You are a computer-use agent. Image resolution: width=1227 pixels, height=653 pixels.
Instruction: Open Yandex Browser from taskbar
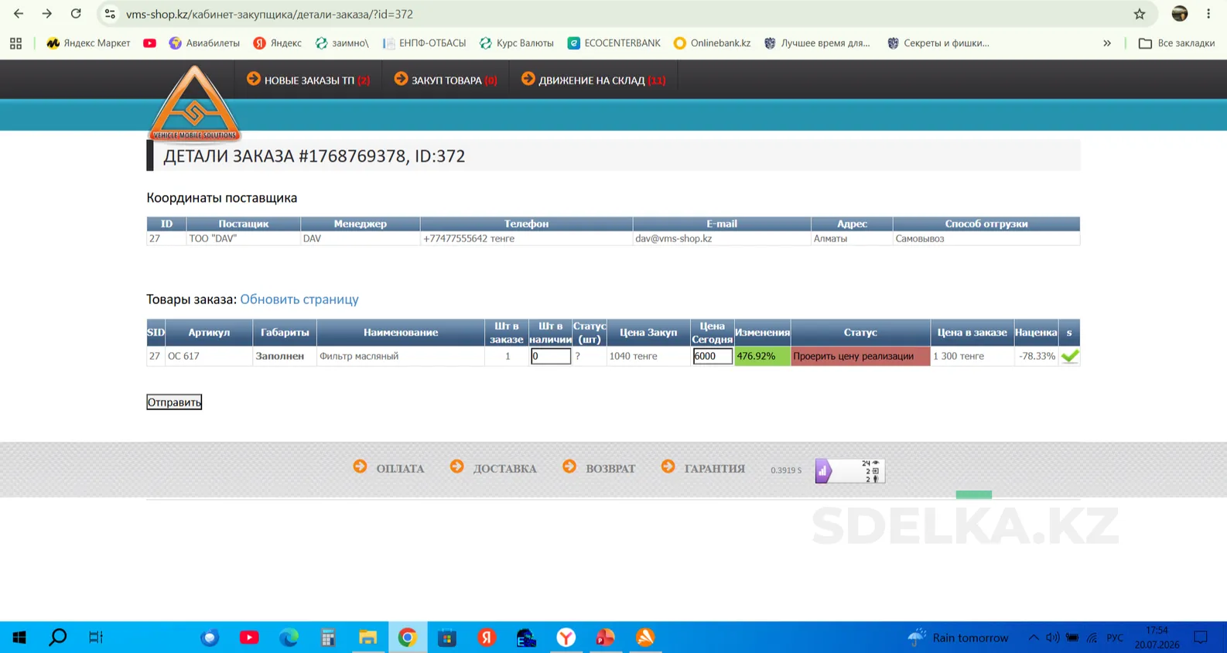566,638
